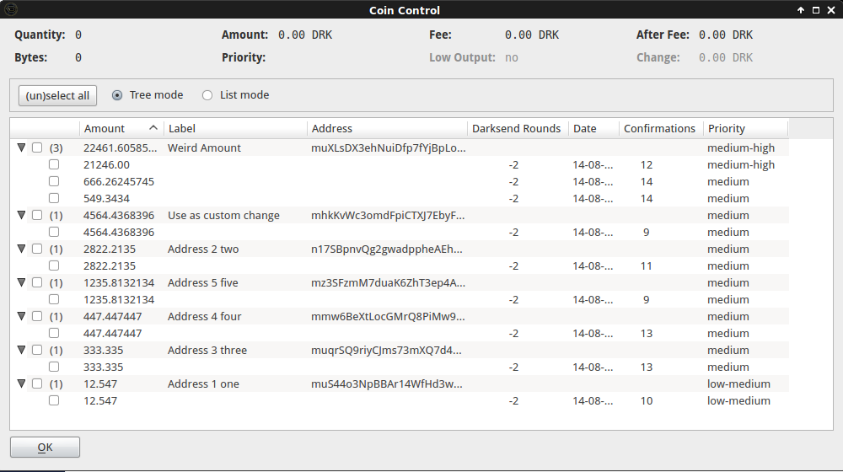Collapse the Use as custom change group
The height and width of the screenshot is (472, 843).
click(x=21, y=215)
